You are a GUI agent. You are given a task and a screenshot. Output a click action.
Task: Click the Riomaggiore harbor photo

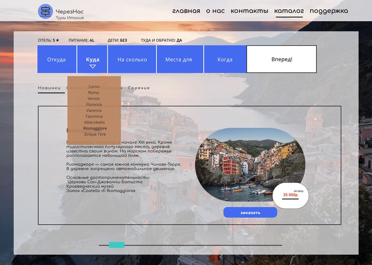pyautogui.click(x=250, y=165)
